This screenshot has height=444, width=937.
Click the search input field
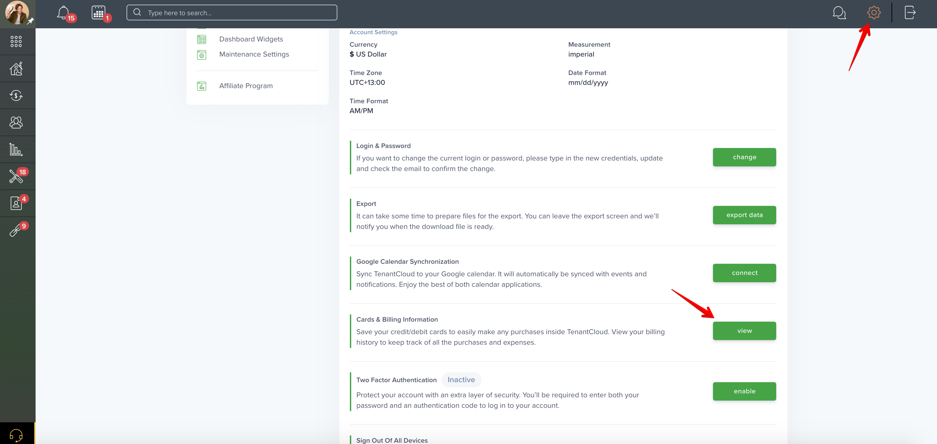[232, 13]
